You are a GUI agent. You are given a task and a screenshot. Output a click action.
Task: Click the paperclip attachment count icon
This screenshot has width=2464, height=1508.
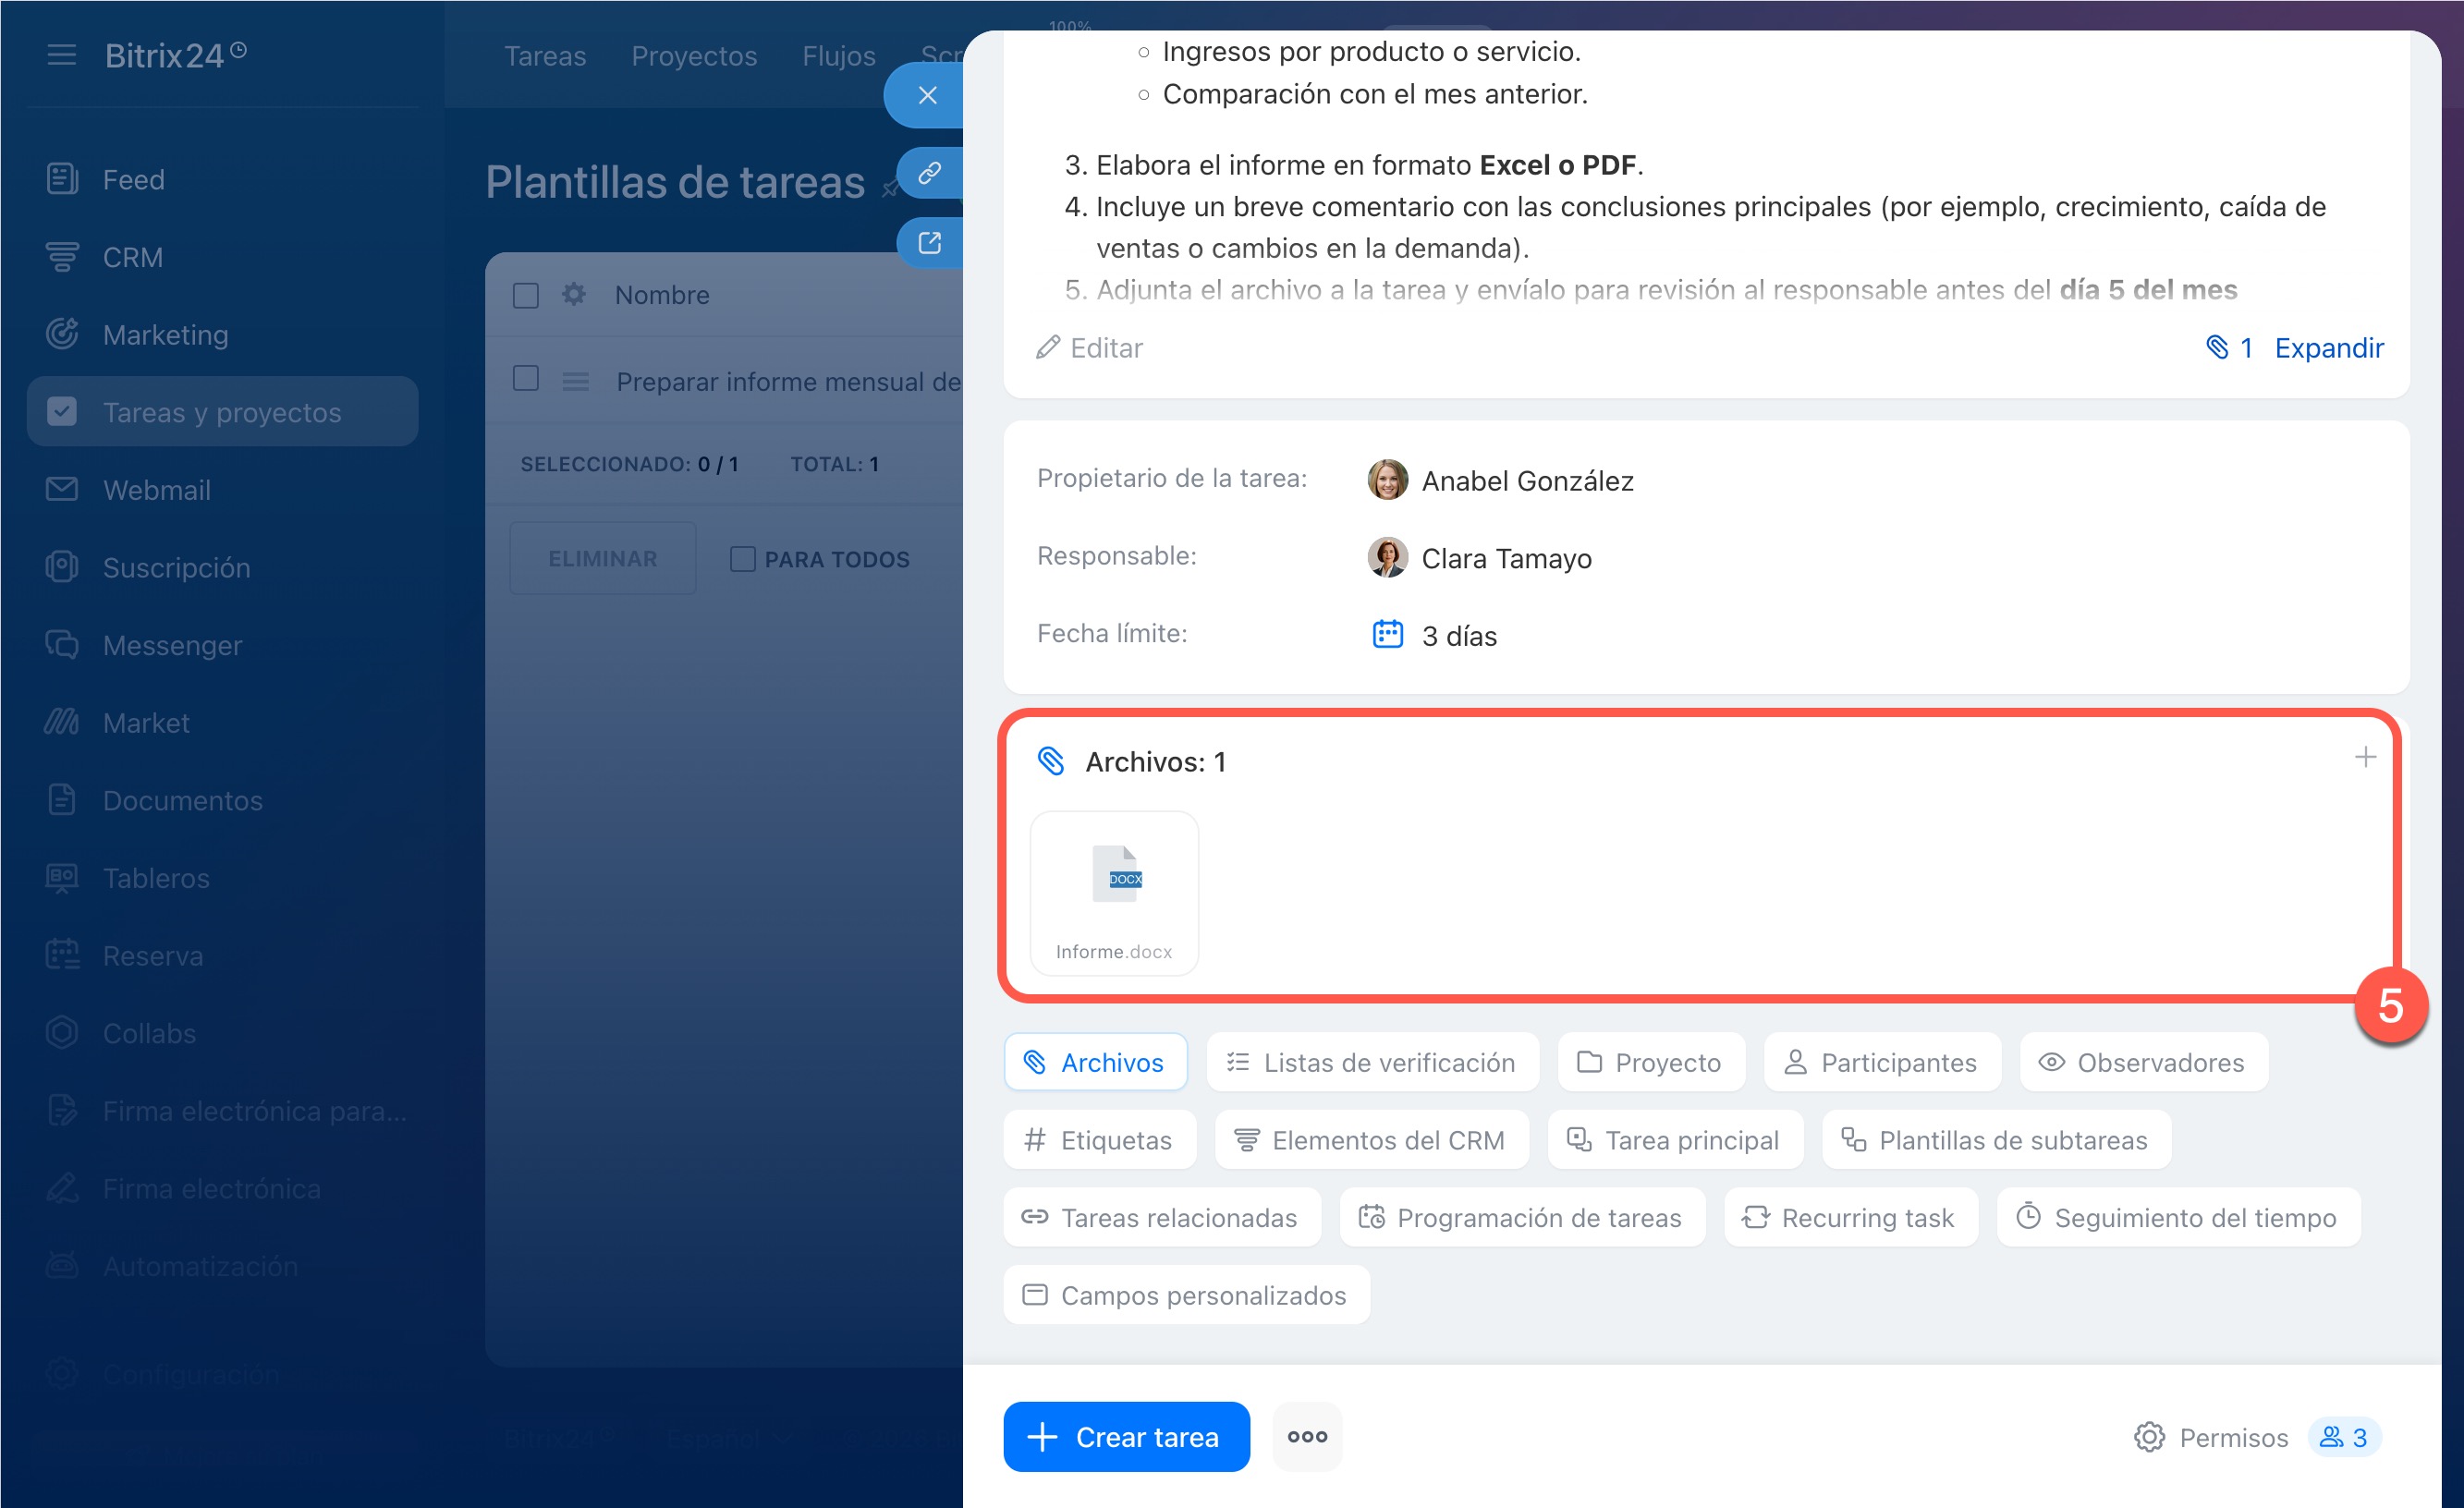click(x=2217, y=347)
